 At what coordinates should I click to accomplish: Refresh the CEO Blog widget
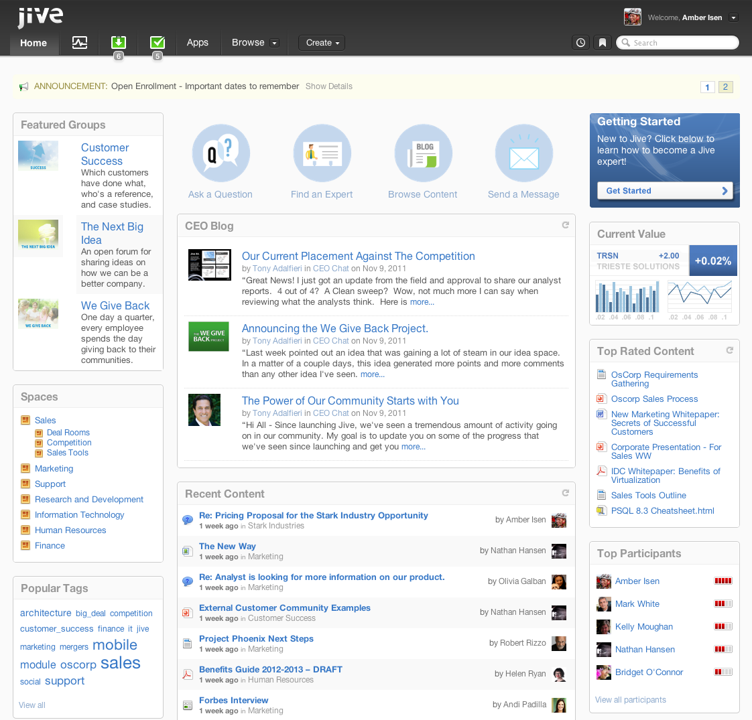tap(566, 225)
